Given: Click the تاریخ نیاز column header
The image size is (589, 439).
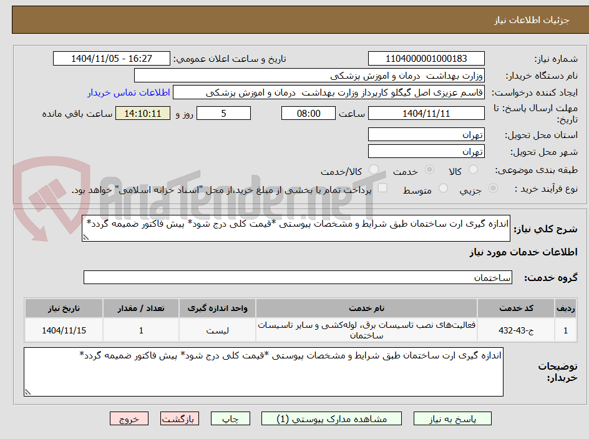Looking at the screenshot, I should pyautogui.click(x=64, y=308).
